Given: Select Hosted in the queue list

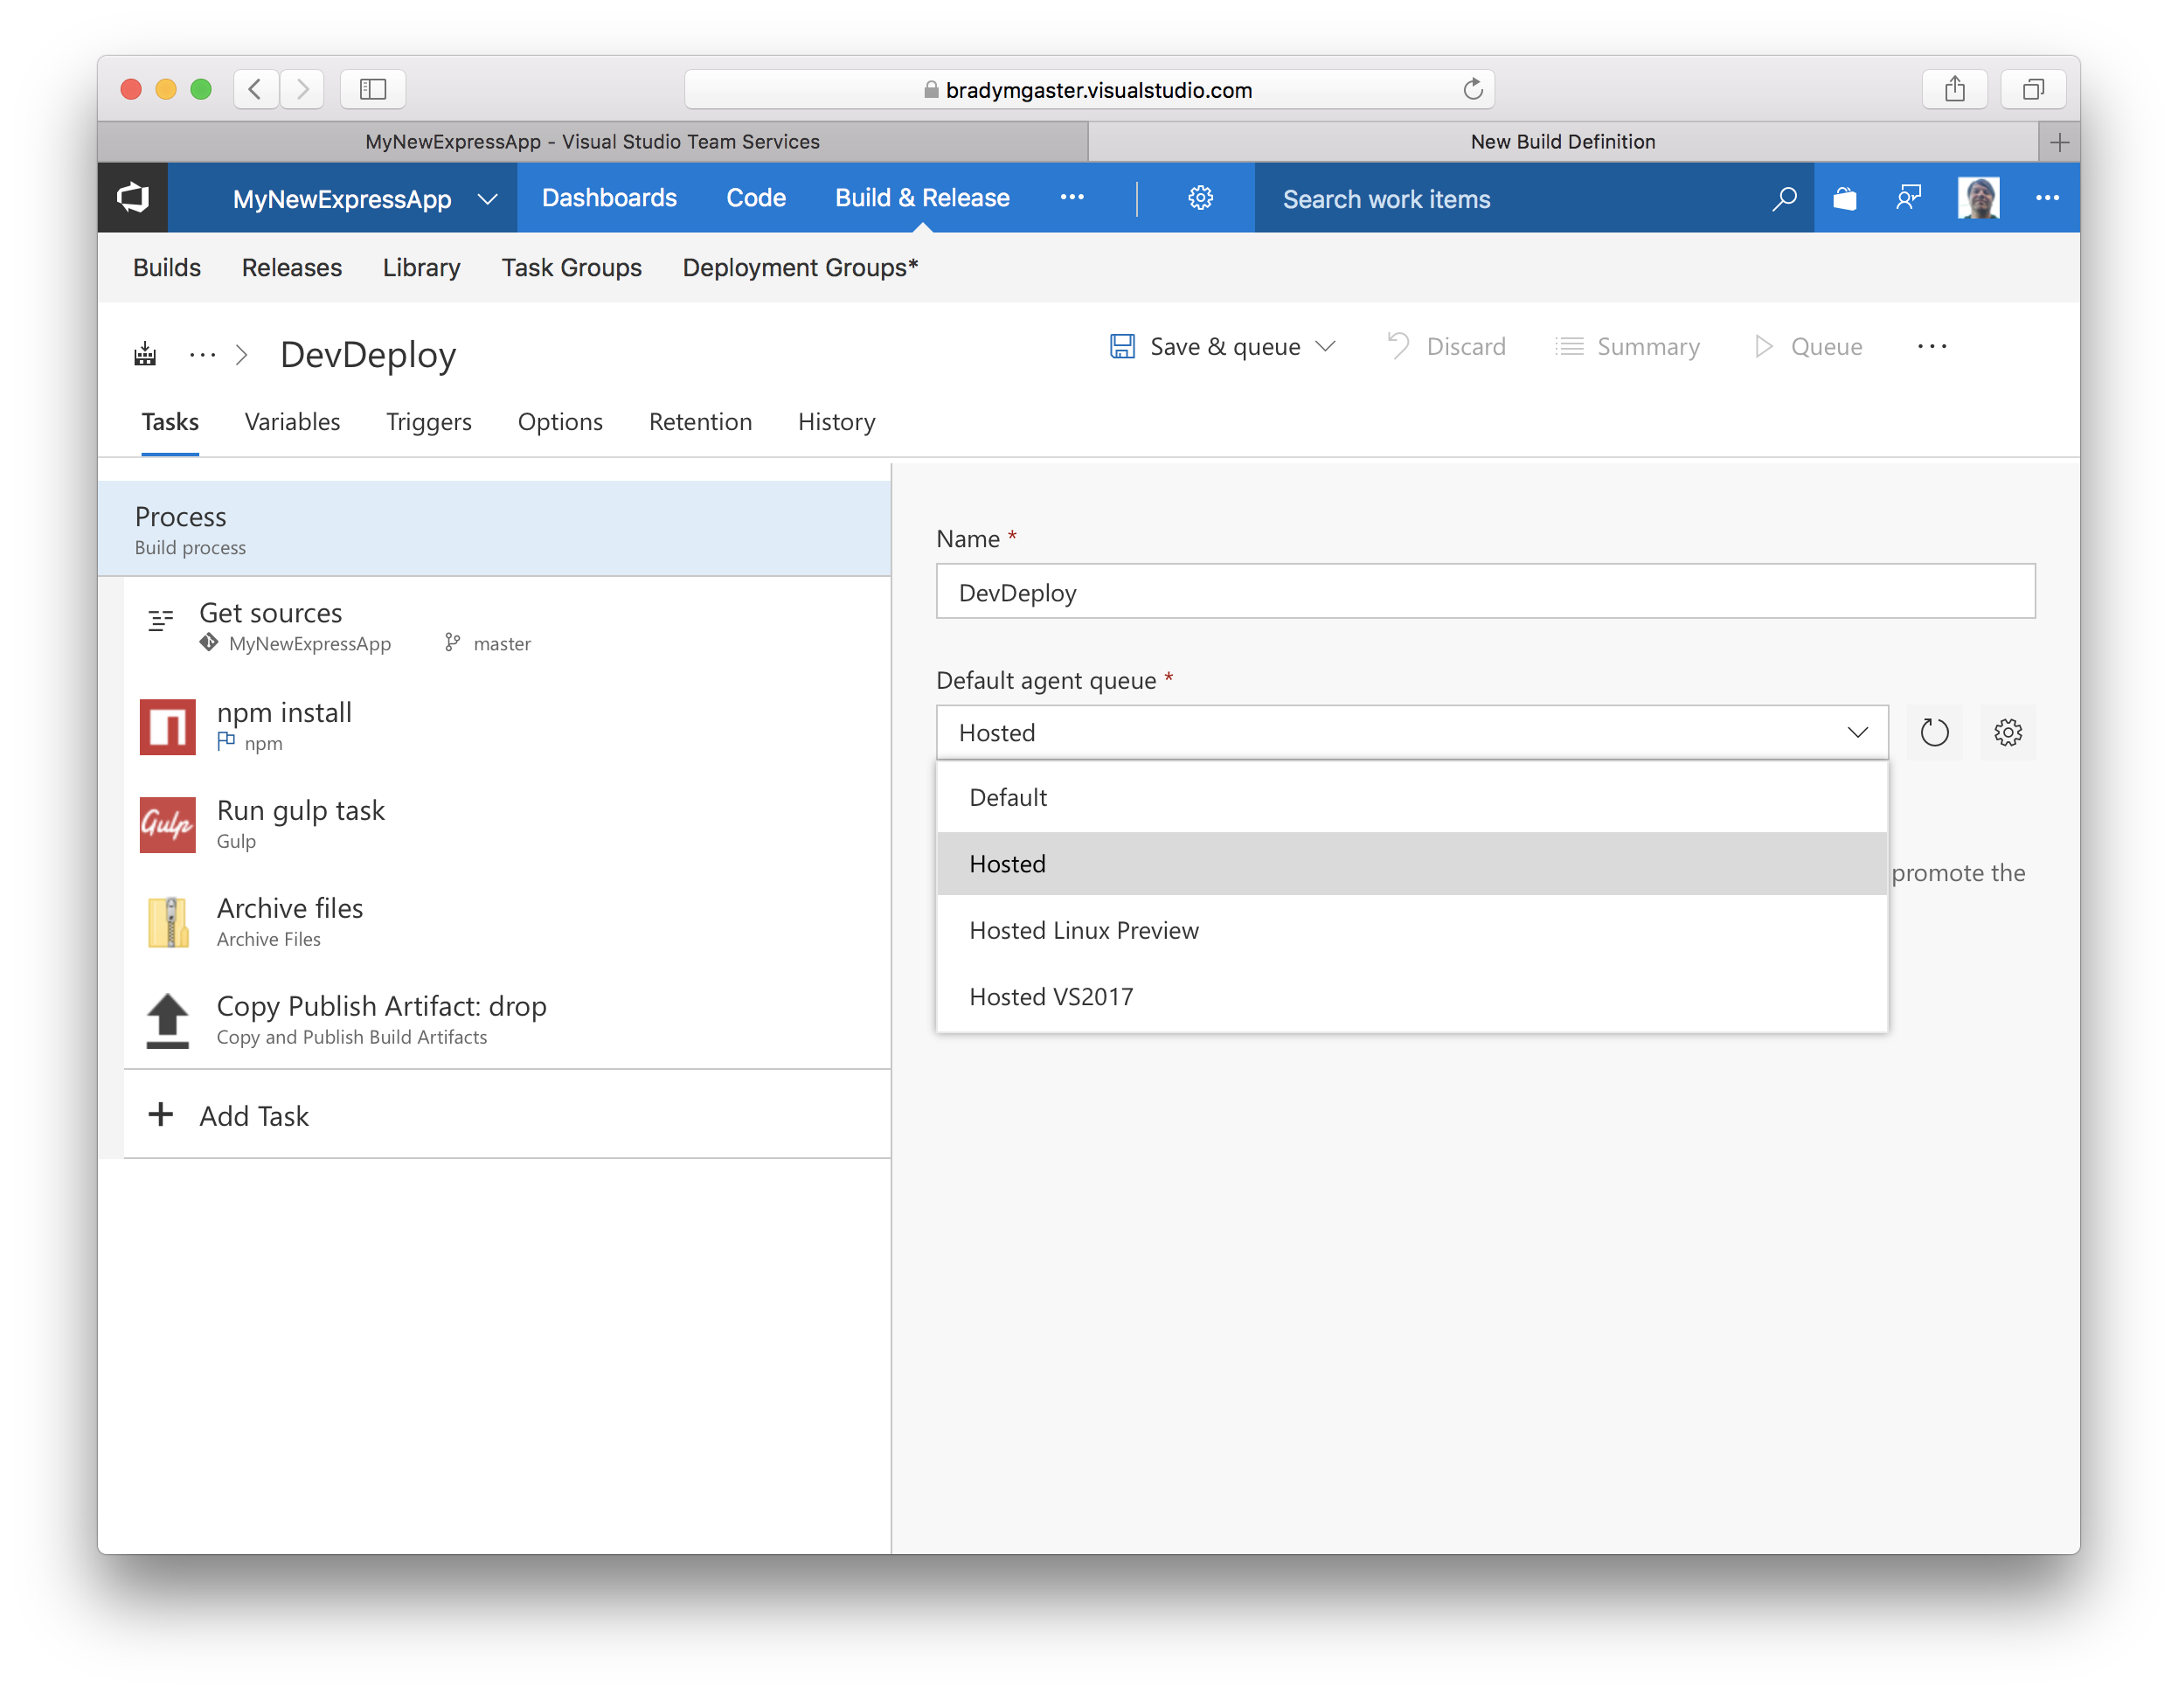Looking at the screenshot, I should [1412, 863].
